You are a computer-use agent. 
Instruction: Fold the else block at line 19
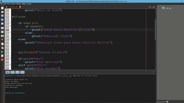pos(10,39)
